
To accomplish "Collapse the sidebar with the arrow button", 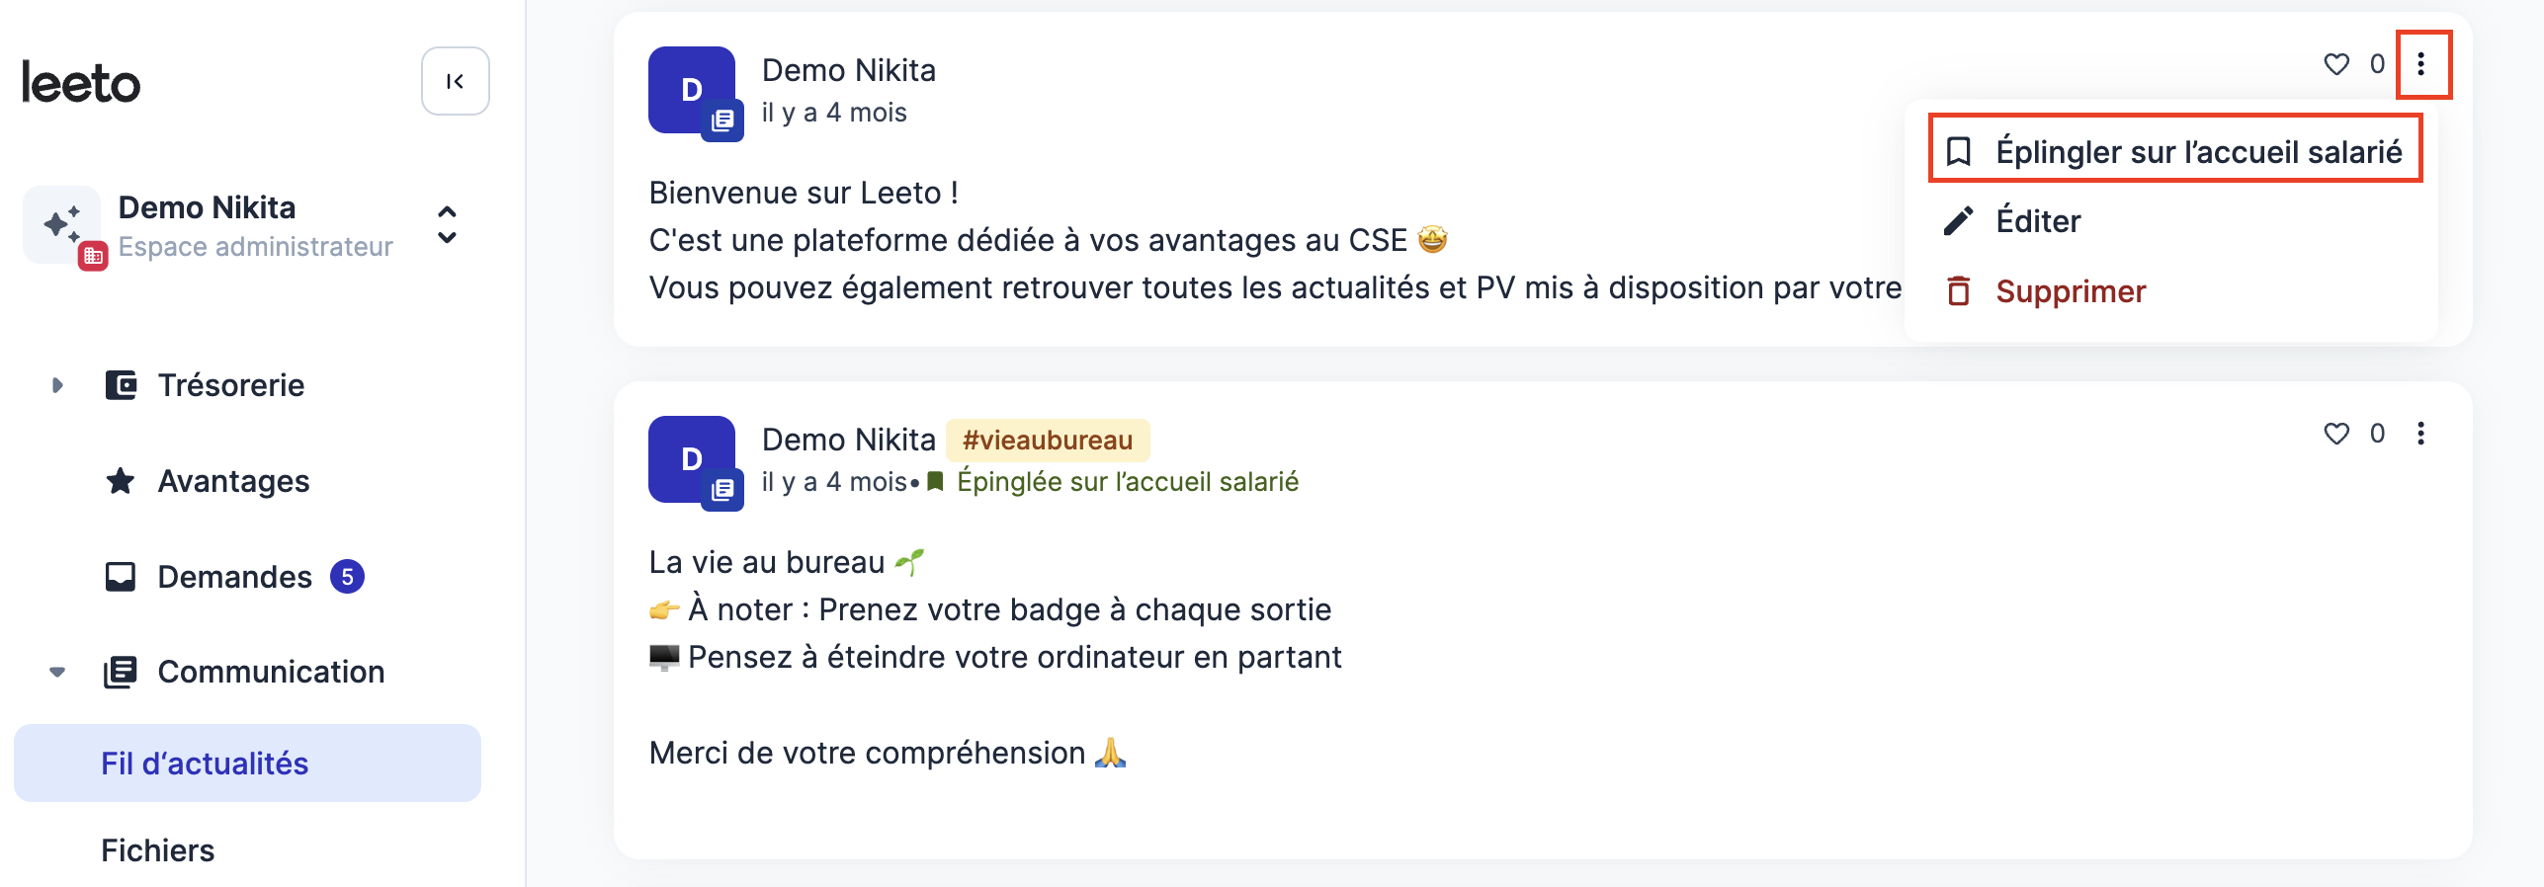I will [455, 81].
